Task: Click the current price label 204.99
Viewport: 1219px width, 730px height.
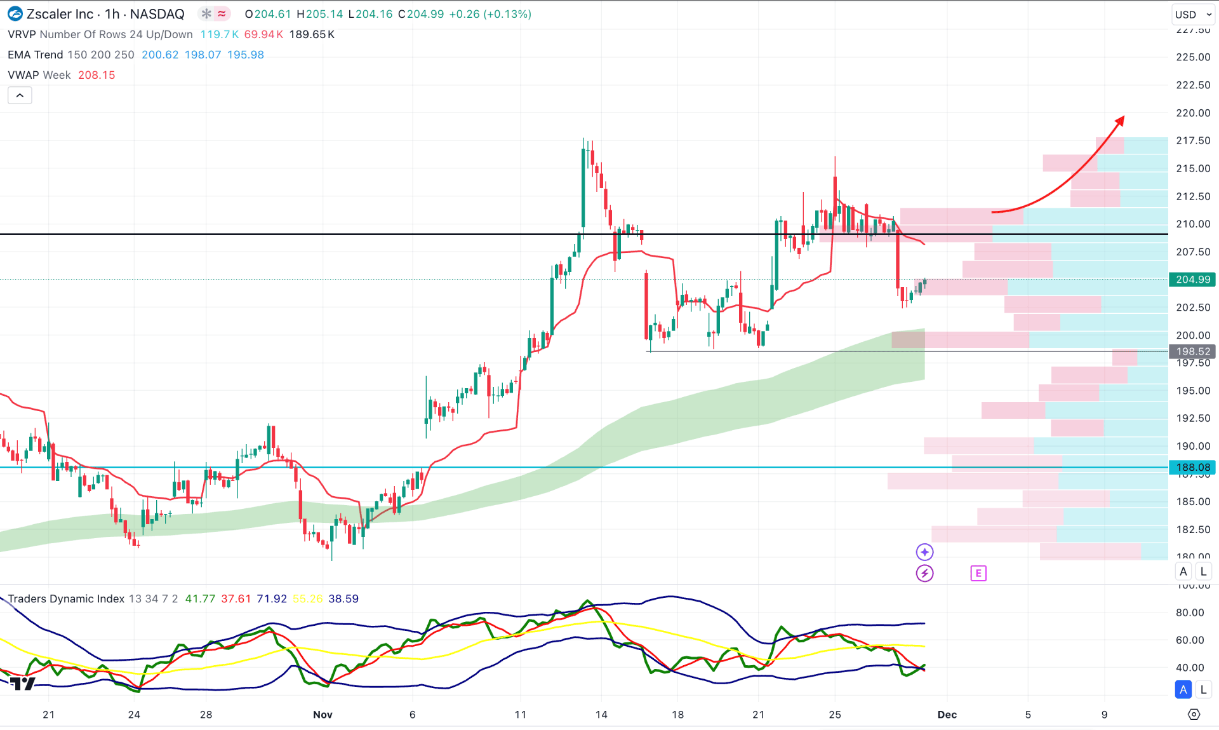Action: (x=1193, y=280)
